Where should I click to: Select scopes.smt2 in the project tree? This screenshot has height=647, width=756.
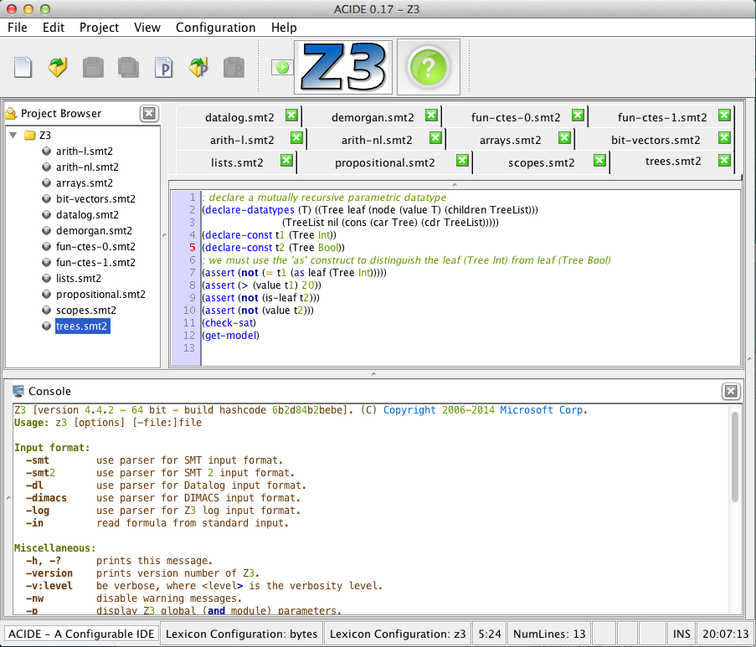pos(86,310)
